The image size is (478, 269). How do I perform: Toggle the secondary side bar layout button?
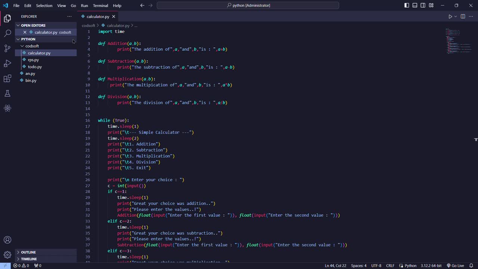[x=423, y=5]
